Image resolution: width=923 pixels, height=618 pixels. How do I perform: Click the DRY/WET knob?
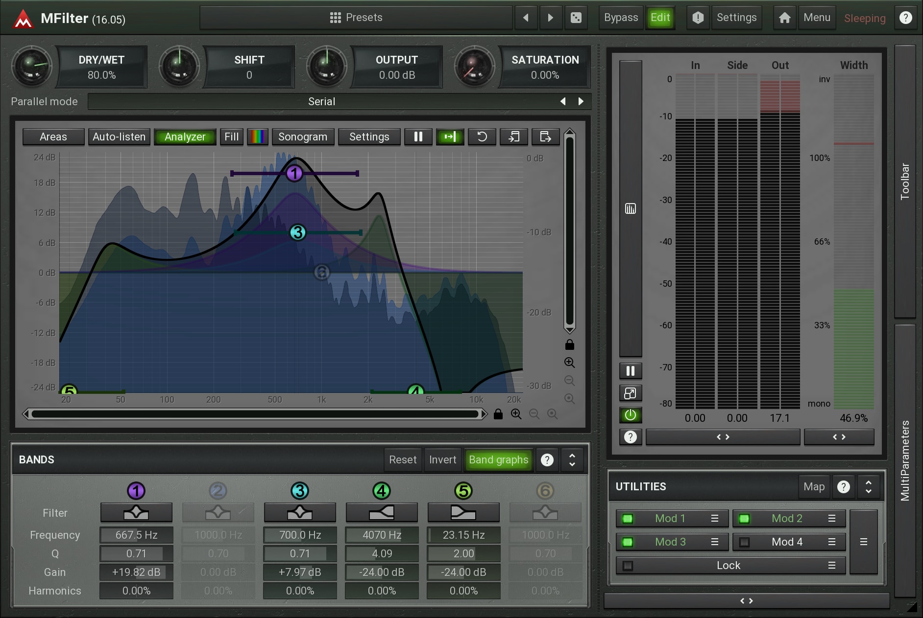coord(31,67)
